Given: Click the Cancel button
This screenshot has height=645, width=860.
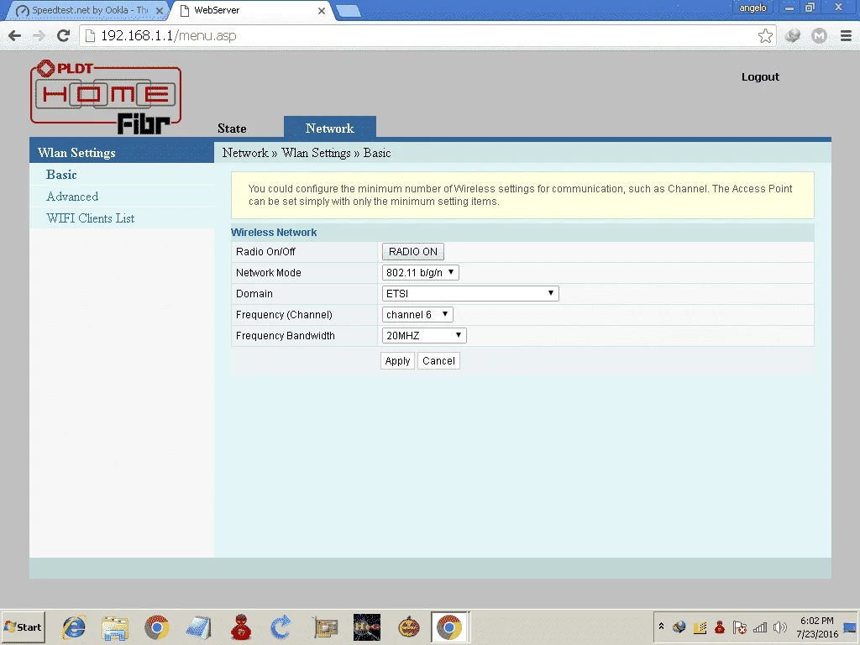Looking at the screenshot, I should click(438, 361).
